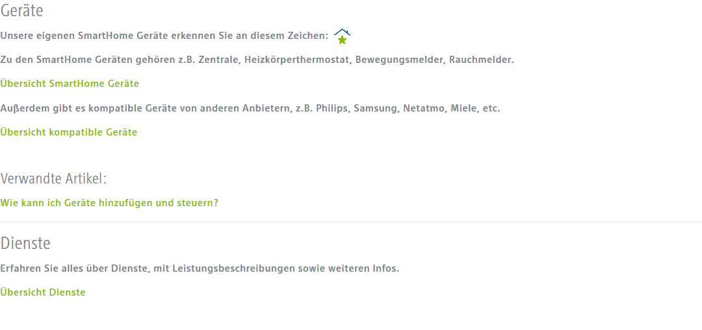Open the Übersicht kompatible Geräte link
This screenshot has height=330, width=702.
[69, 132]
